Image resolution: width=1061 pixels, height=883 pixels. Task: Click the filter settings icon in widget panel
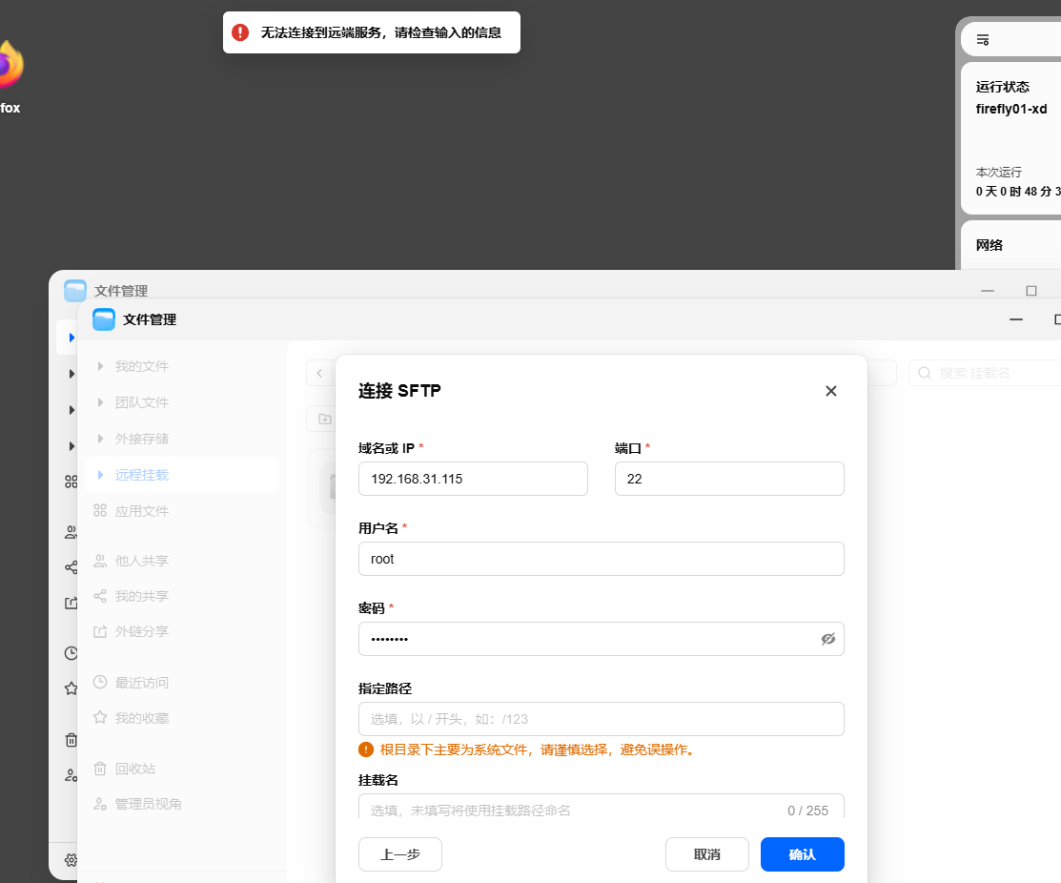[983, 40]
